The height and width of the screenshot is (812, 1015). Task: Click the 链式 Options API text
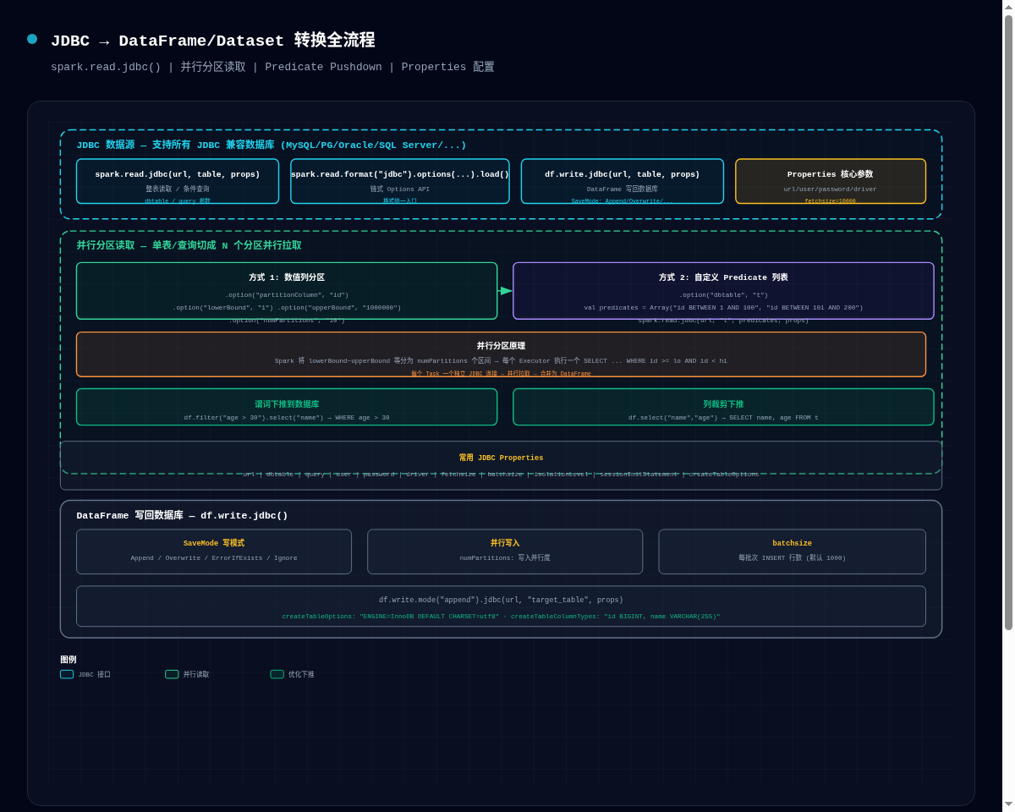(400, 189)
